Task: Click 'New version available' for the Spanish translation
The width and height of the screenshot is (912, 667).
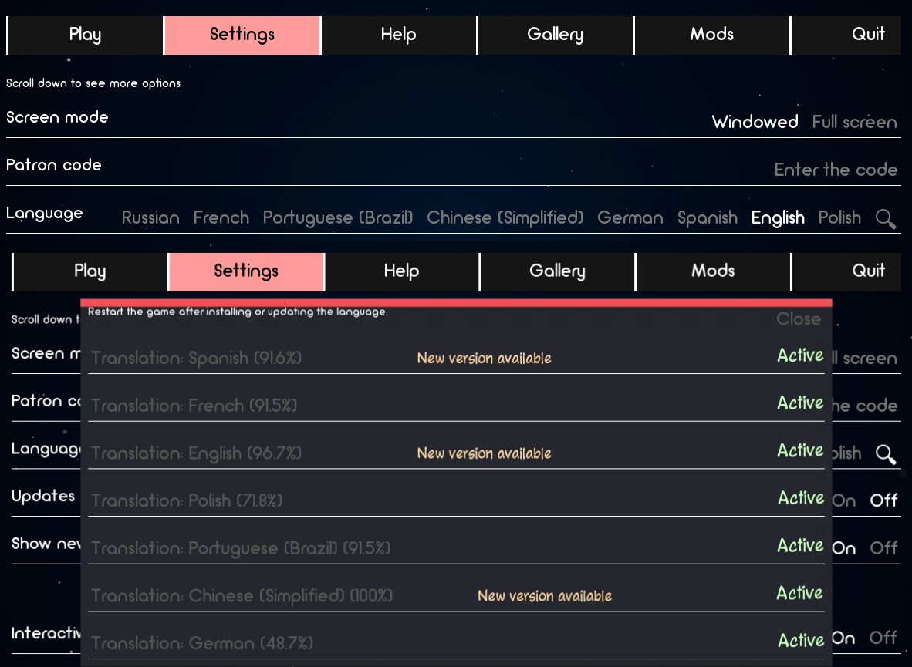Action: pyautogui.click(x=484, y=359)
